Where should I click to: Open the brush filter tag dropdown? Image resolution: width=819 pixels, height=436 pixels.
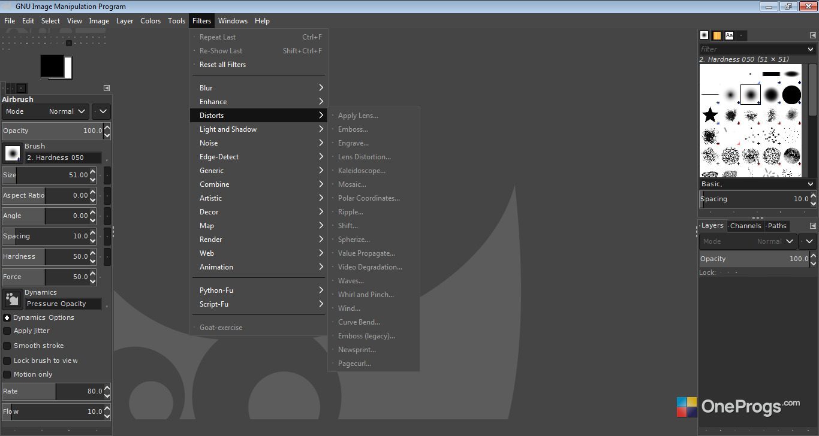(x=811, y=49)
